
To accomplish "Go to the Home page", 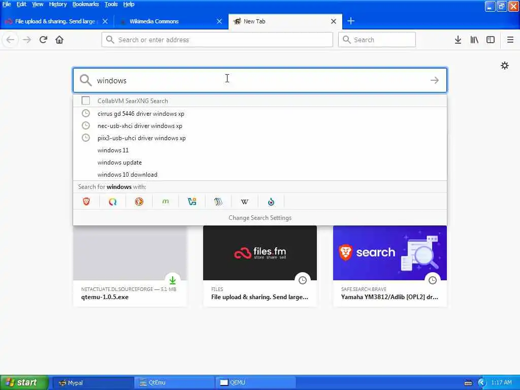I will point(59,40).
